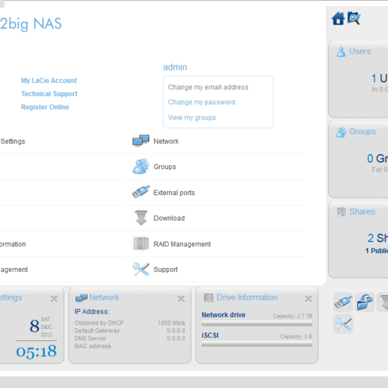The height and width of the screenshot is (388, 388).
Task: Open the Groups widget title
Action: 363,131
